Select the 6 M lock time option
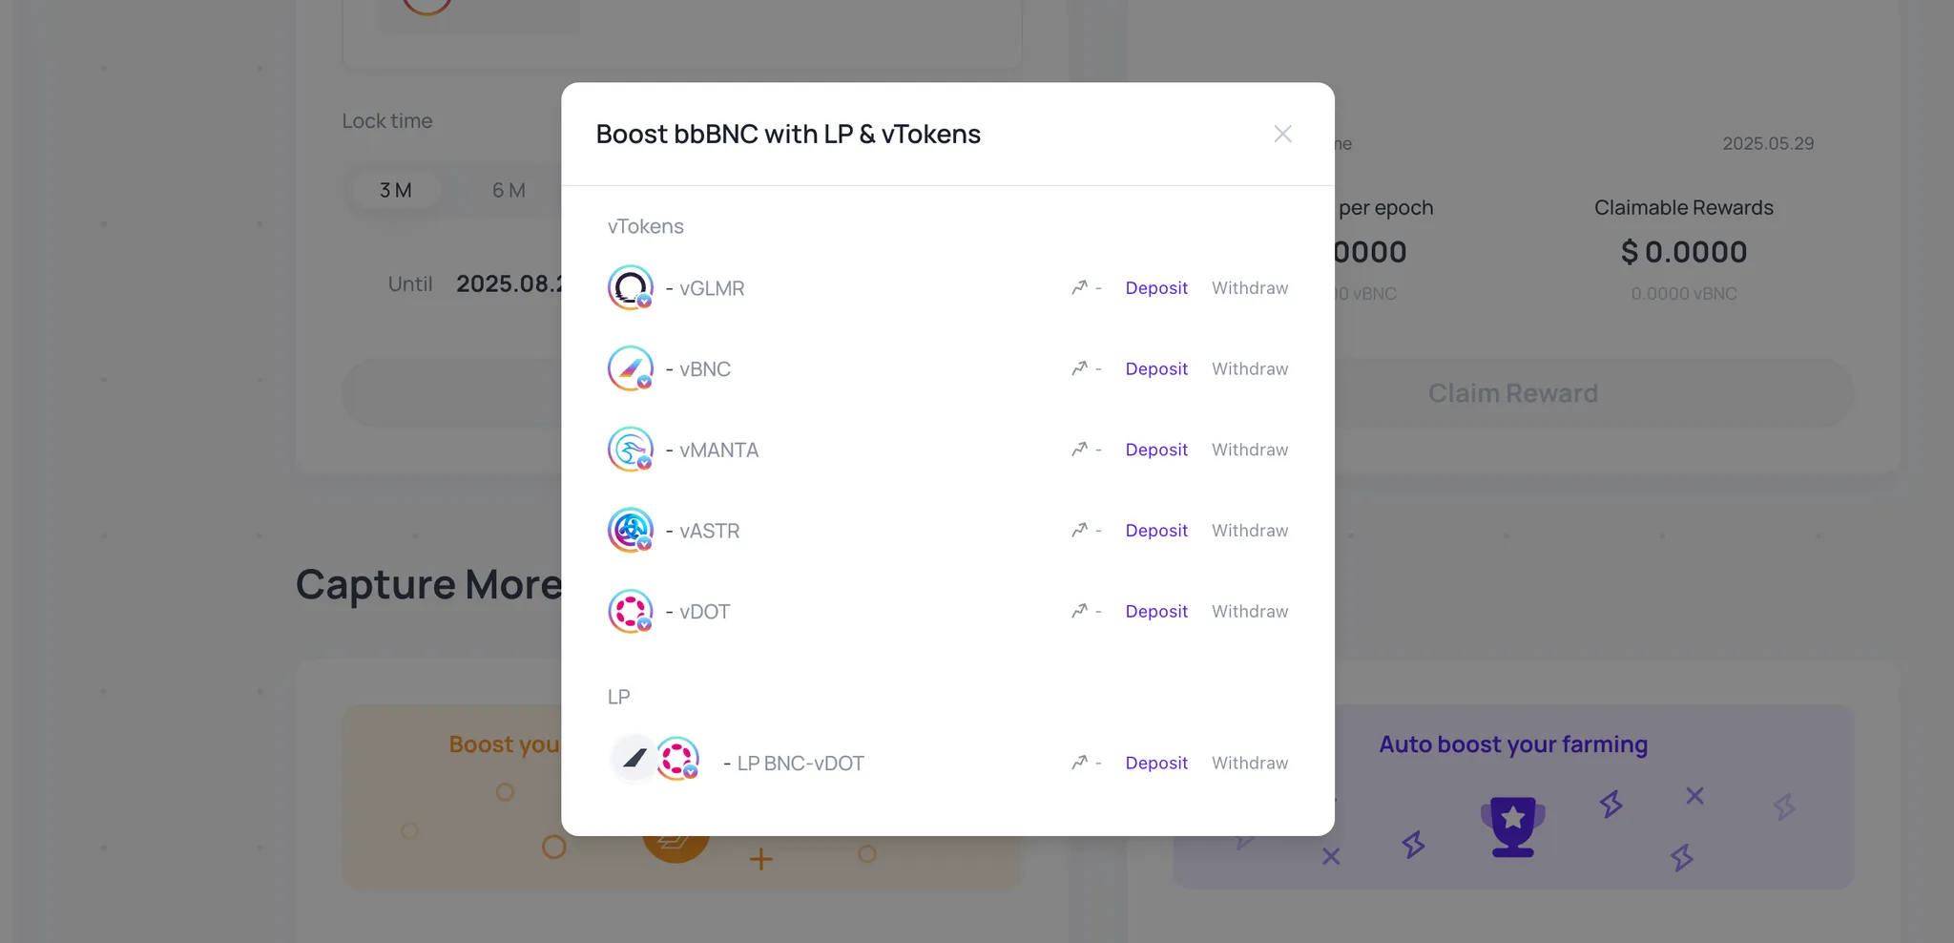 [x=509, y=190]
